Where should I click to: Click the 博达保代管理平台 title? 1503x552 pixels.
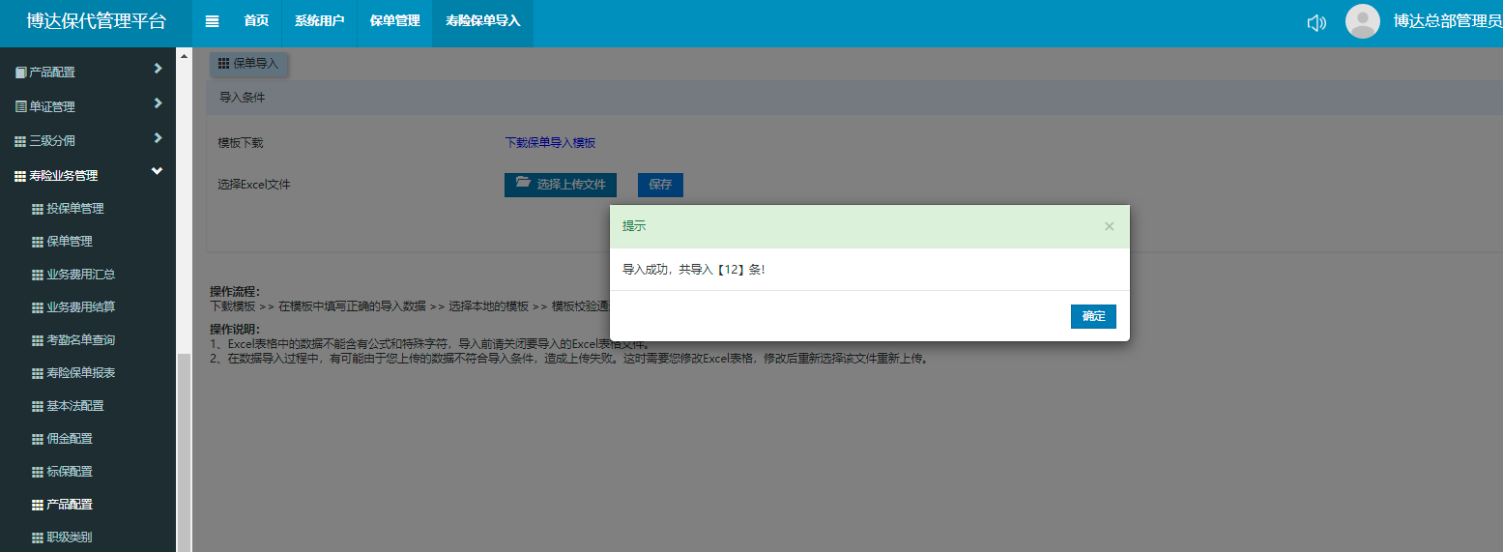(96, 21)
